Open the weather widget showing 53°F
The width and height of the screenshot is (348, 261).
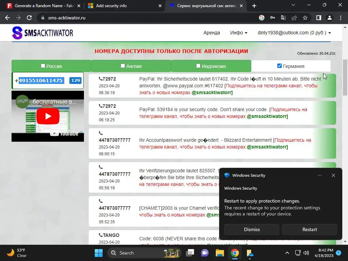coord(17,253)
